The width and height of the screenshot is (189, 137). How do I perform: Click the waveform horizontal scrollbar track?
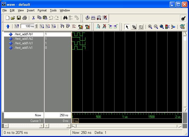127,126
